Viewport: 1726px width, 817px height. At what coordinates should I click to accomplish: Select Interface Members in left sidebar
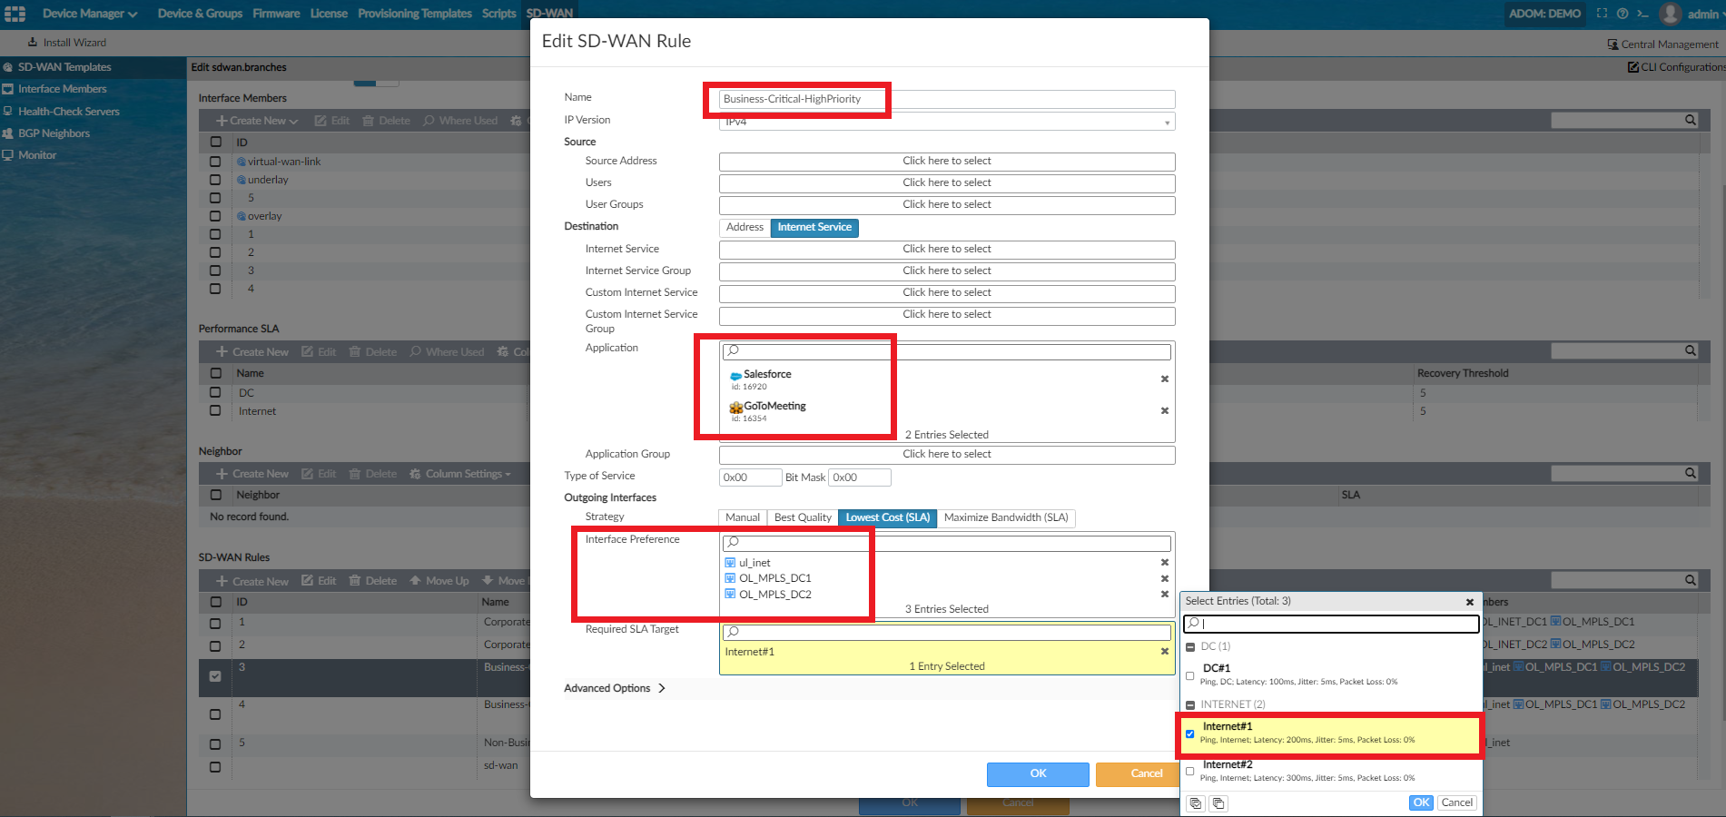click(60, 88)
